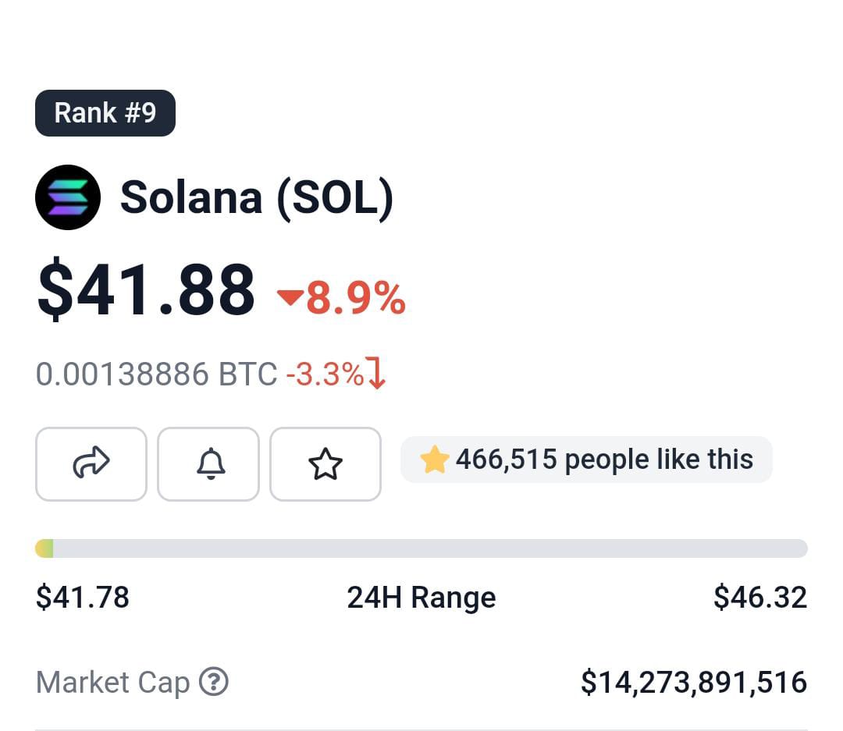Viewport: 843px width, 731px height.
Task: Click the $41.88 price text
Action: click(146, 292)
